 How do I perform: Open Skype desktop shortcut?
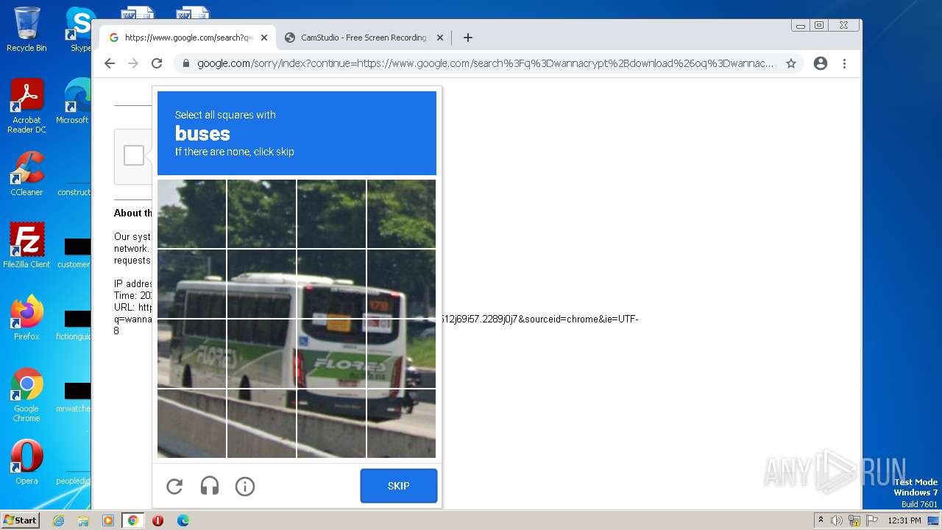(79, 29)
